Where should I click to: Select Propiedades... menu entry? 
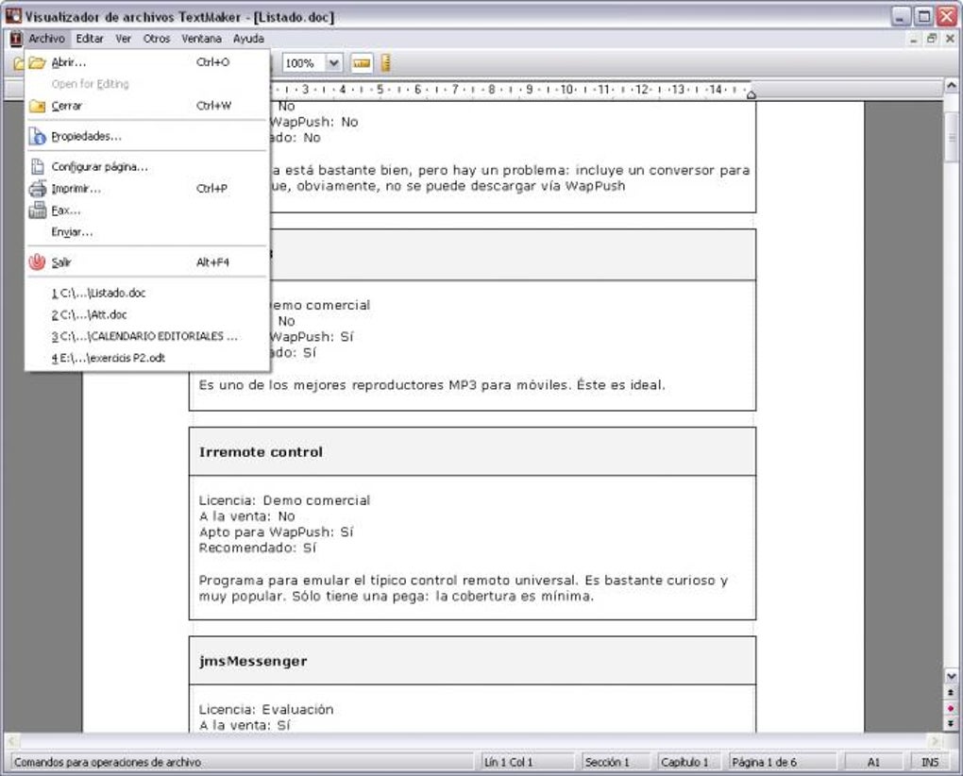pyautogui.click(x=146, y=136)
